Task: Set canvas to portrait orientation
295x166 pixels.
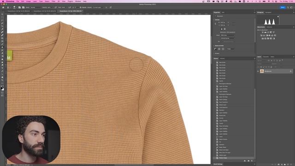Action: [222, 29]
